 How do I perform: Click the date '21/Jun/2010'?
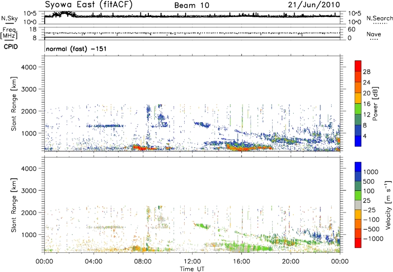(x=314, y=5)
